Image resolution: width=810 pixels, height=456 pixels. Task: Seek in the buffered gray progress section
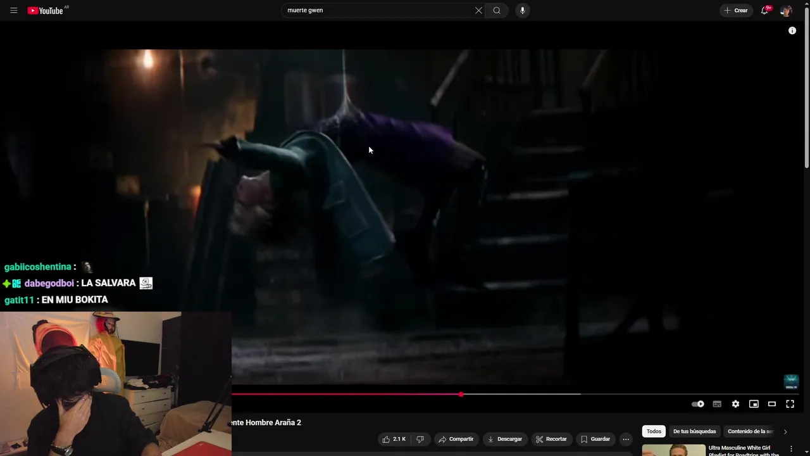tap(522, 394)
